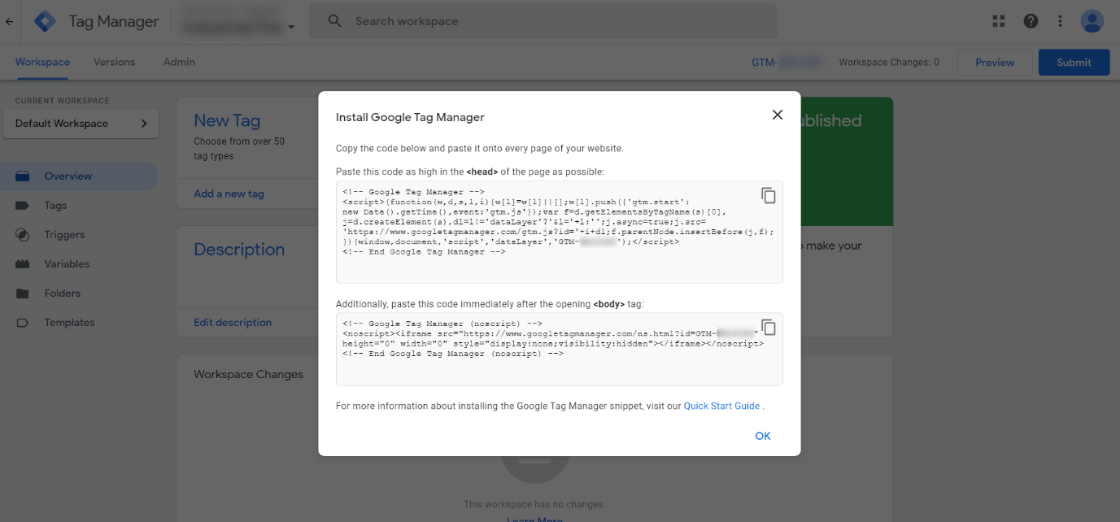This screenshot has width=1120, height=522.
Task: Click the search magnifier icon
Action: [x=334, y=21]
